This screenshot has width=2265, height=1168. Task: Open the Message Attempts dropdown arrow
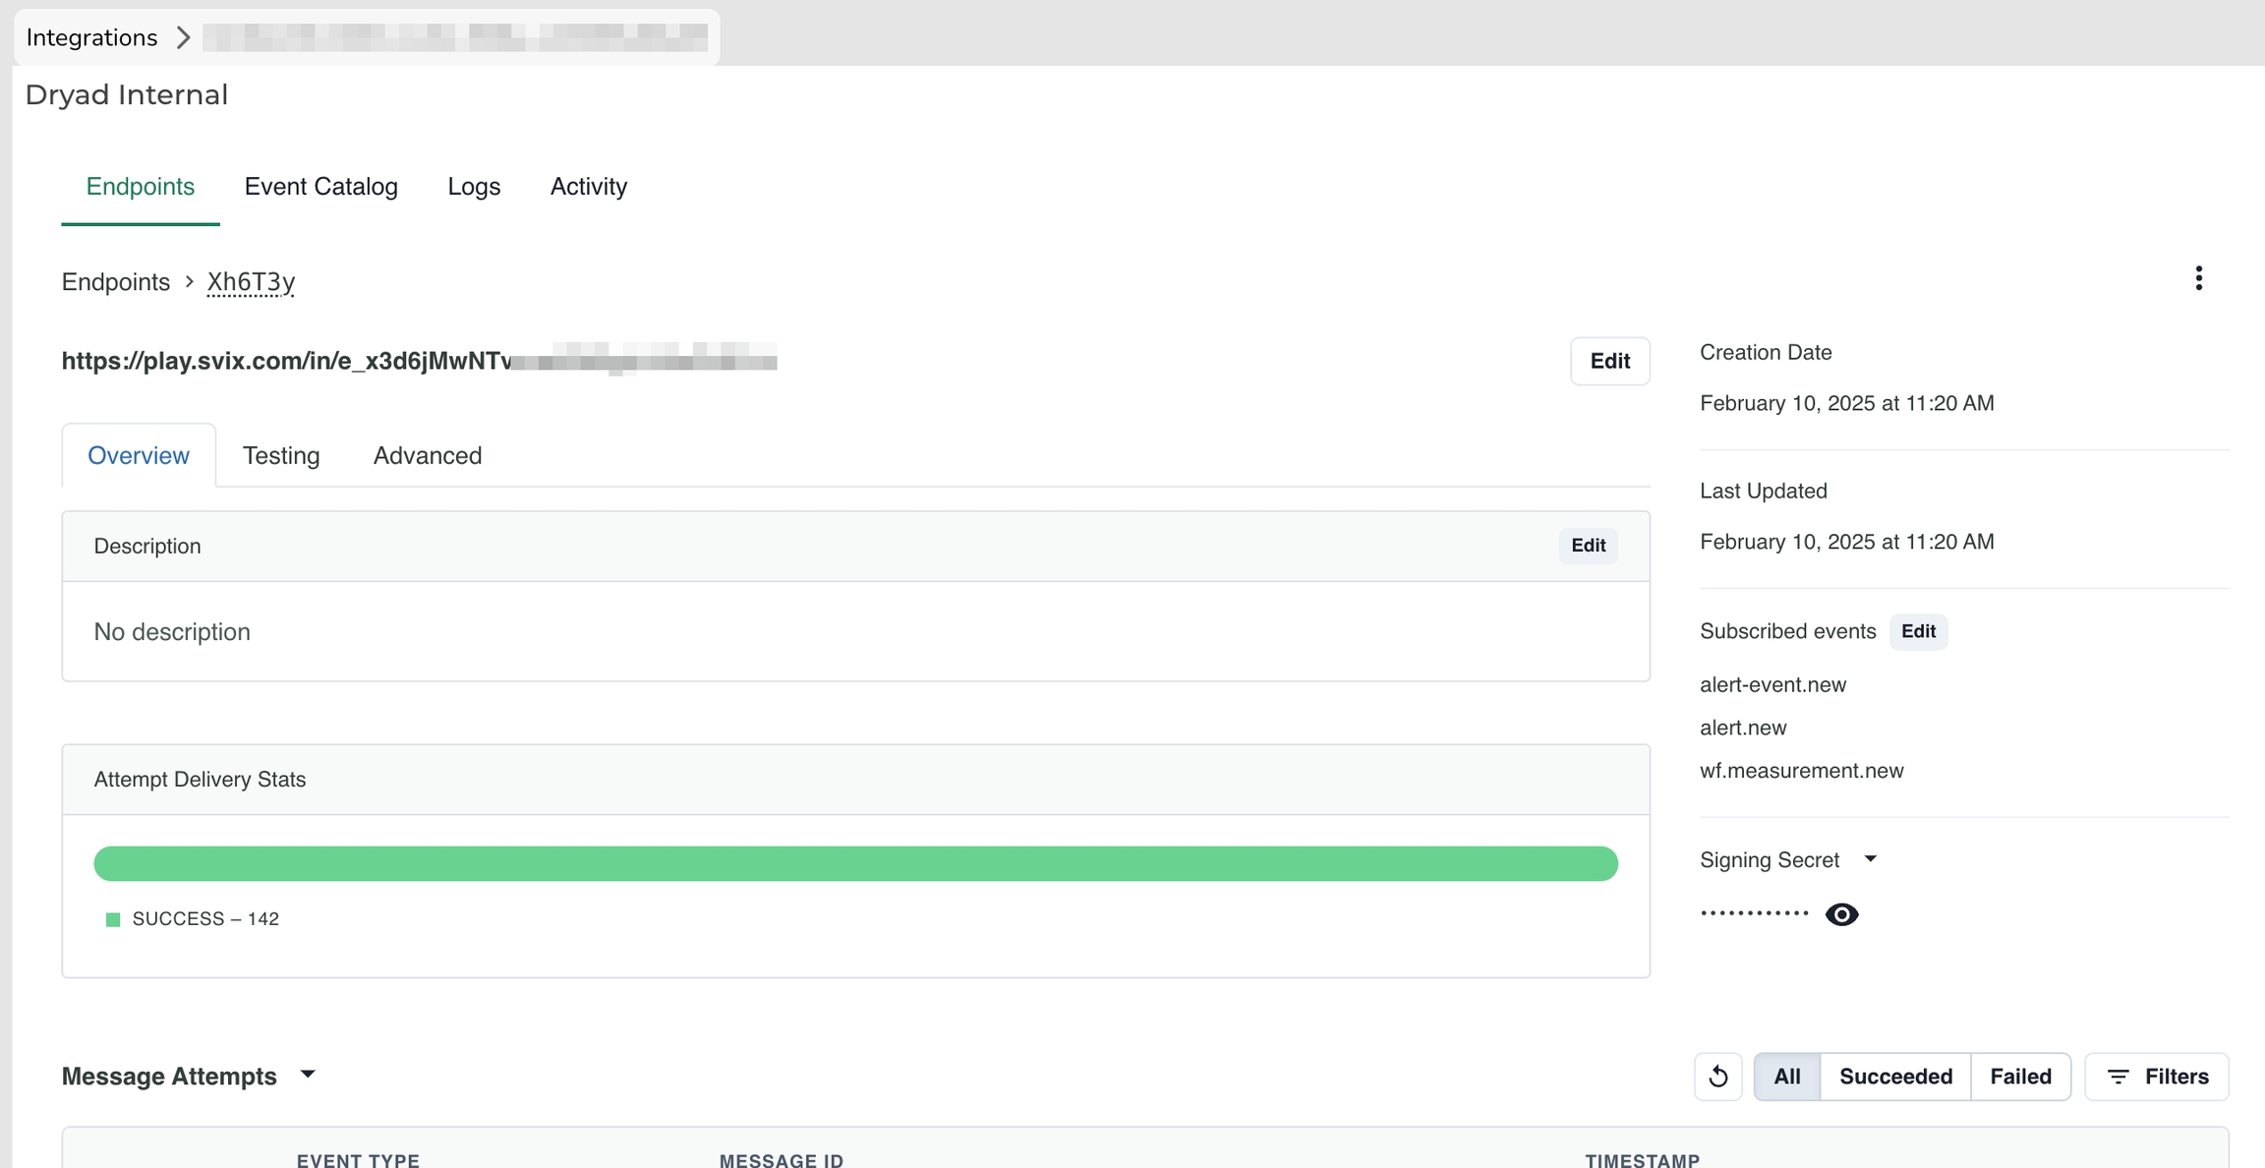pyautogui.click(x=308, y=1075)
